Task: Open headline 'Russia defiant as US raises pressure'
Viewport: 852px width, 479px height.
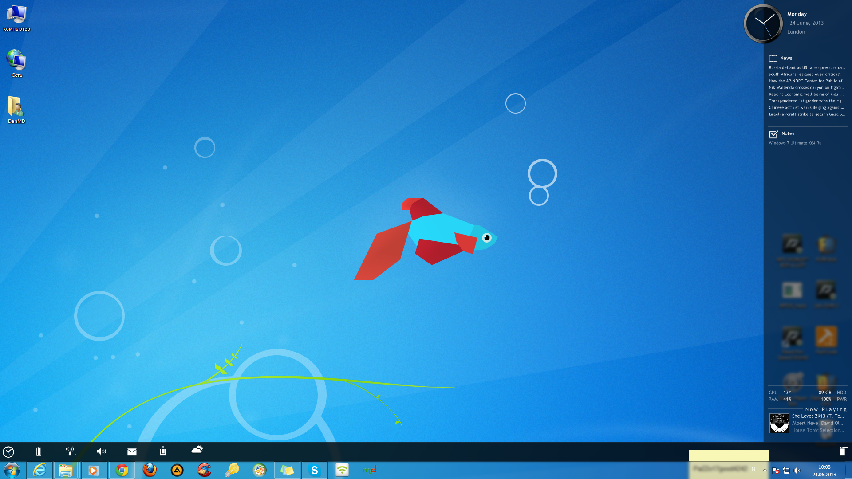Action: click(807, 68)
